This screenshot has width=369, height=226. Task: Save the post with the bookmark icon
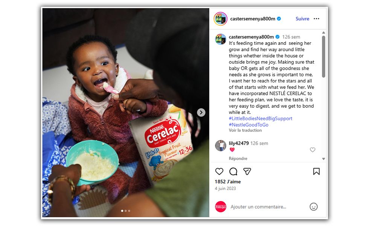click(316, 171)
